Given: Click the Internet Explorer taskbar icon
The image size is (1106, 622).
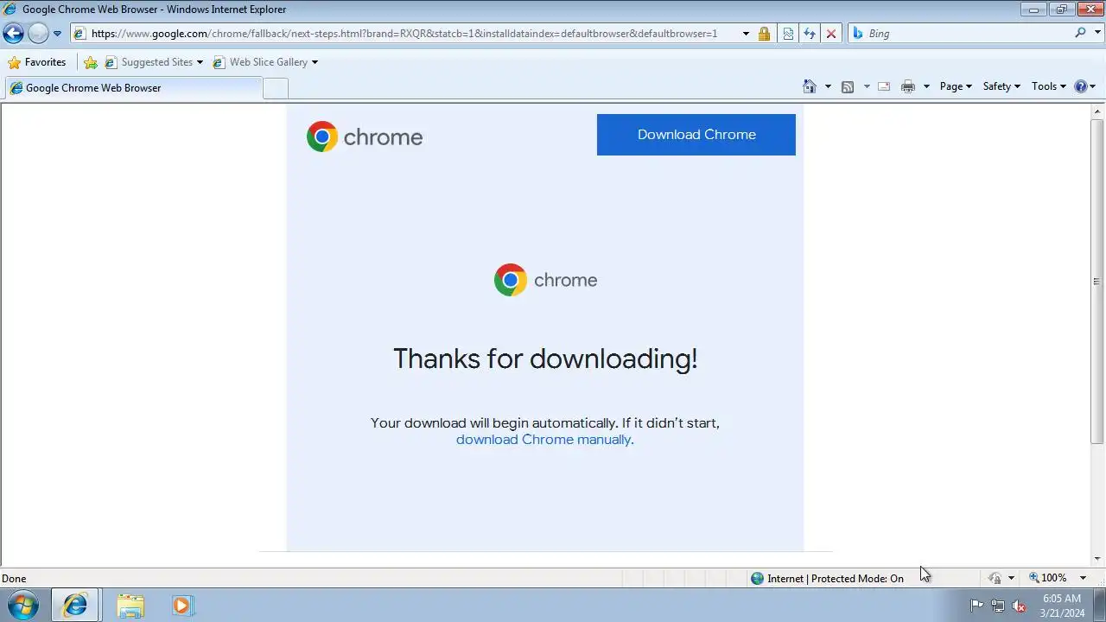Looking at the screenshot, I should [75, 606].
